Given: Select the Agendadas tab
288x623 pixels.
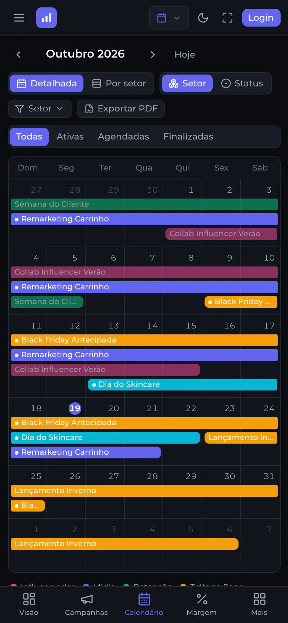Looking at the screenshot, I should click(123, 137).
